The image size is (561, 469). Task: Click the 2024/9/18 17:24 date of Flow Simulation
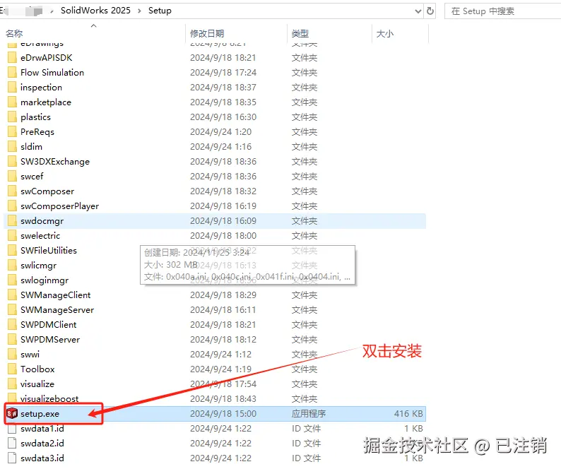coord(223,72)
